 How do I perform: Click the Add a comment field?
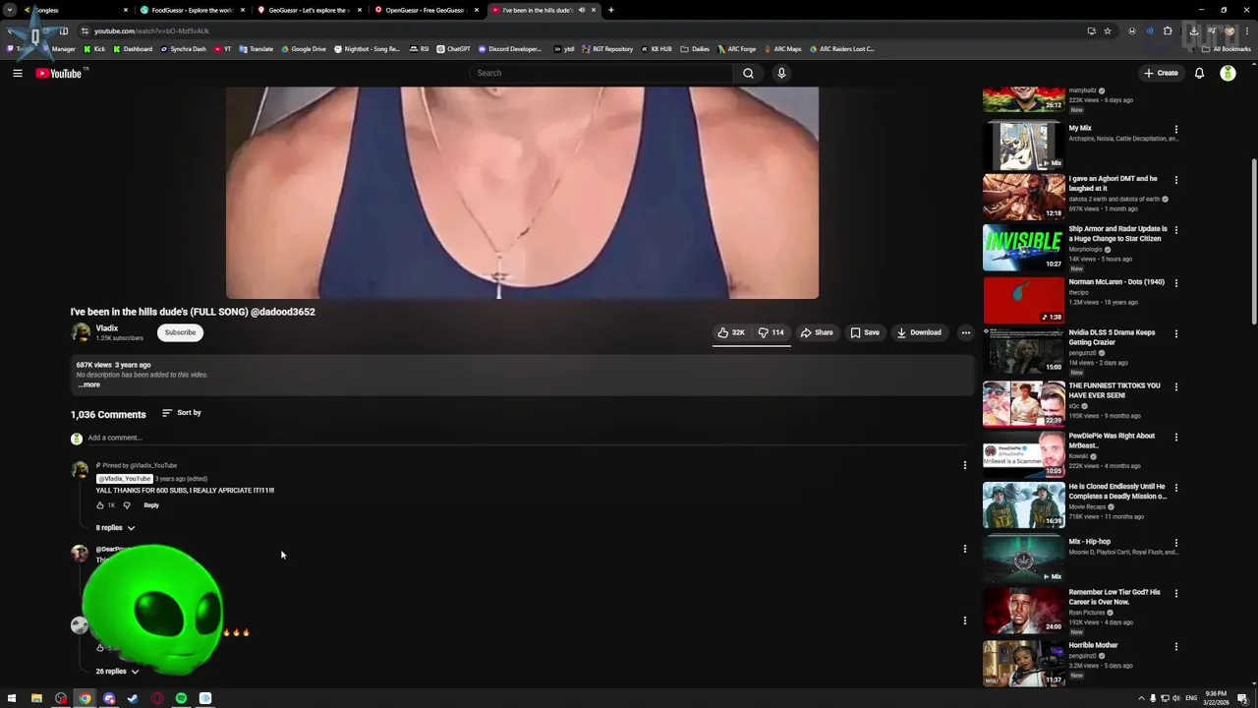tap(527, 438)
